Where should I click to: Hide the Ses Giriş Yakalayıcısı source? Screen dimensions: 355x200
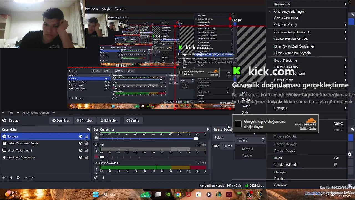[x=80, y=157]
